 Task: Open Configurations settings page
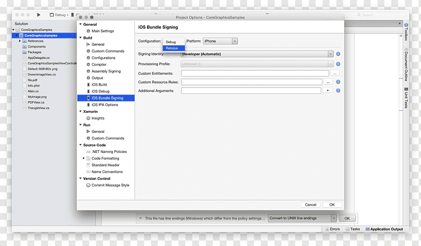[x=103, y=58]
